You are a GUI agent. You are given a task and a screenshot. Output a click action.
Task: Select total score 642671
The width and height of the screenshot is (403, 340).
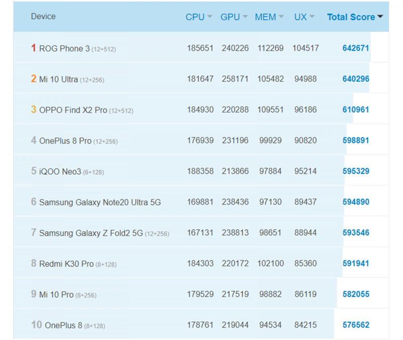pos(356,48)
